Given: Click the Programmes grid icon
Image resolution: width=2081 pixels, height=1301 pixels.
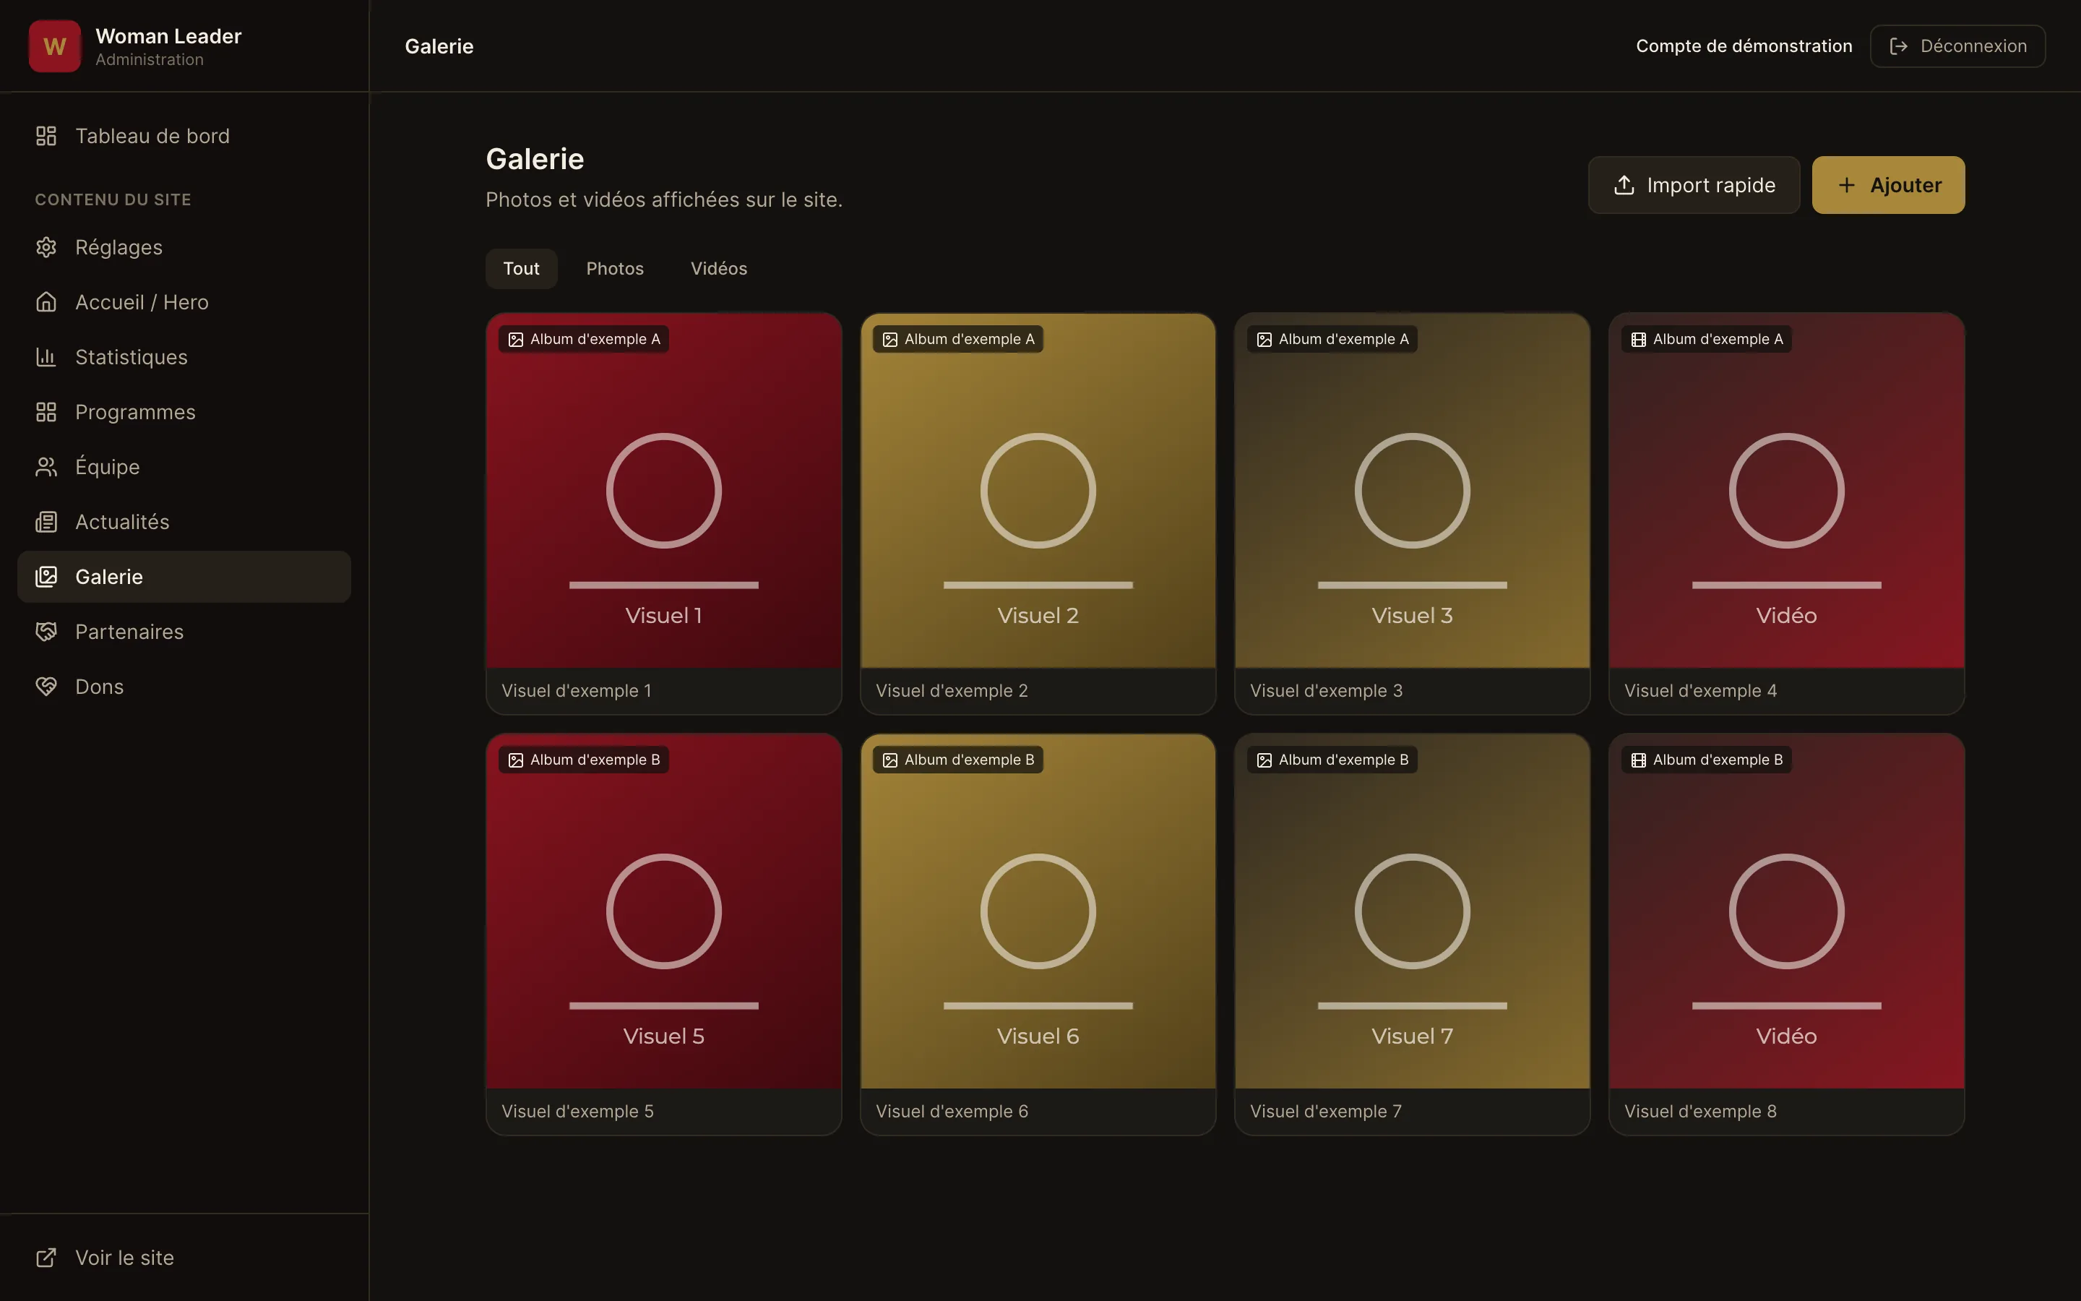Looking at the screenshot, I should point(46,412).
